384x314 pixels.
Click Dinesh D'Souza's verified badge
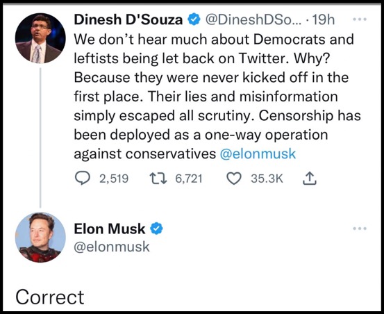194,19
